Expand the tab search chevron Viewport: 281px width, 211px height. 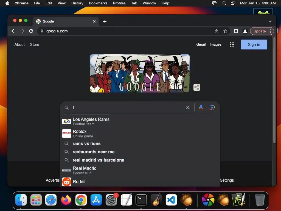tap(270, 21)
